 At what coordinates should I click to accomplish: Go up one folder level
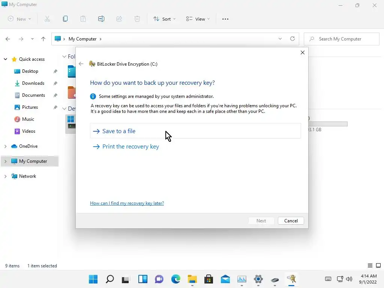43,39
